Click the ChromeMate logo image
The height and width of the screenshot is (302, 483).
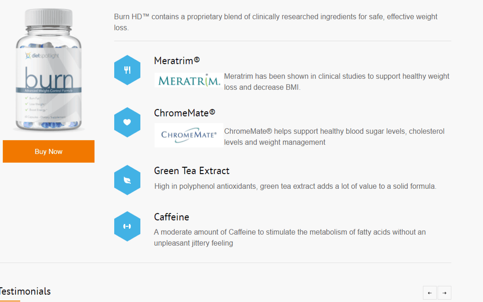pos(189,135)
